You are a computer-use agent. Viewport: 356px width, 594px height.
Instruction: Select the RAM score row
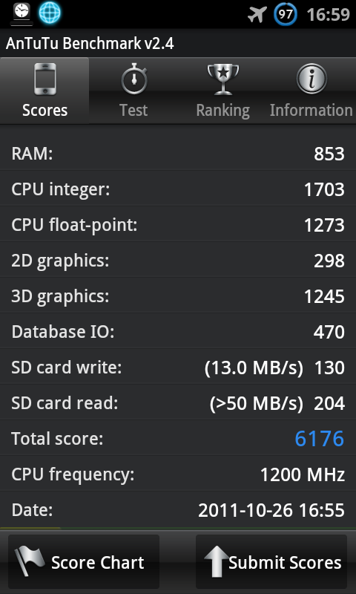pyautogui.click(x=178, y=154)
